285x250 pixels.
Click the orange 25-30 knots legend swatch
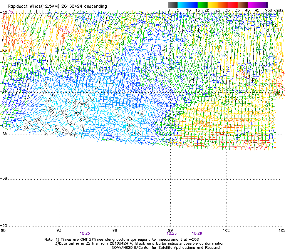(223, 5)
